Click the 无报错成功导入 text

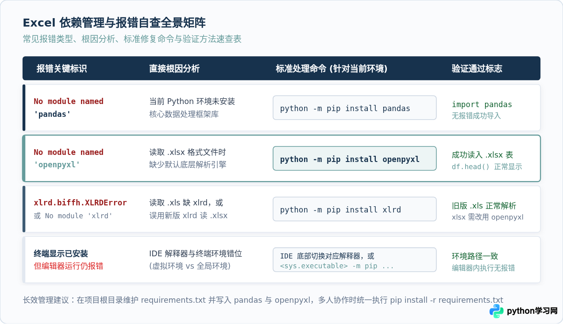point(476,116)
